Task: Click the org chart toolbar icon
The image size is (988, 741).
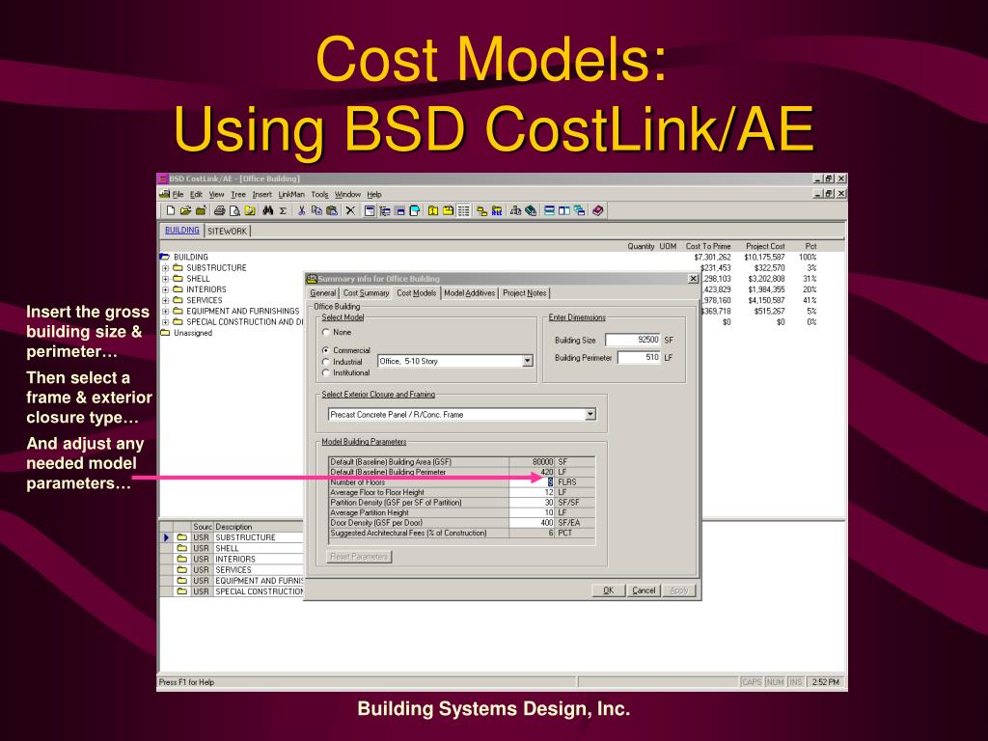Action: 515,210
